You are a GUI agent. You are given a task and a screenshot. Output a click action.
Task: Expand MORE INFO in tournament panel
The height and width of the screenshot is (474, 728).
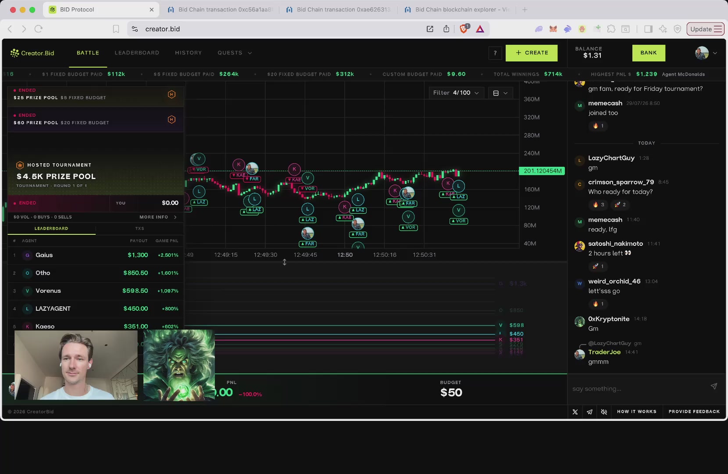coord(158,217)
